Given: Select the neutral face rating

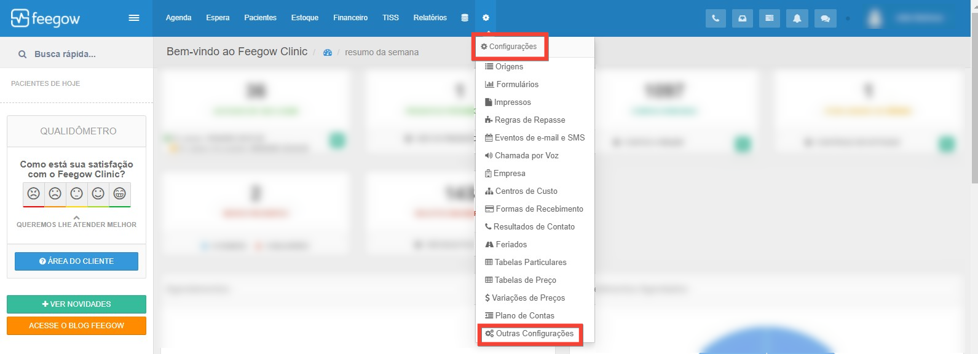Looking at the screenshot, I should (77, 194).
